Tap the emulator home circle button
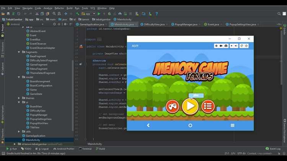The height and width of the screenshot is (161, 287). tap(190, 125)
